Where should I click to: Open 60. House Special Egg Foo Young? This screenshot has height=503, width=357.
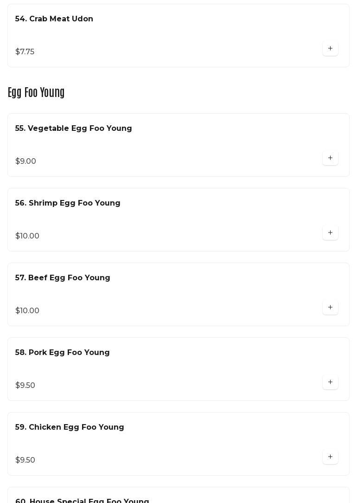pyautogui.click(x=82, y=500)
